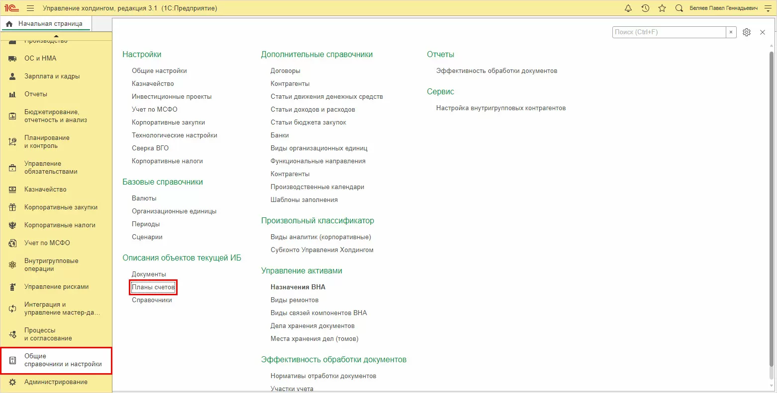Open the service menu icon beside user name
This screenshot has height=393, width=777.
(767, 8)
